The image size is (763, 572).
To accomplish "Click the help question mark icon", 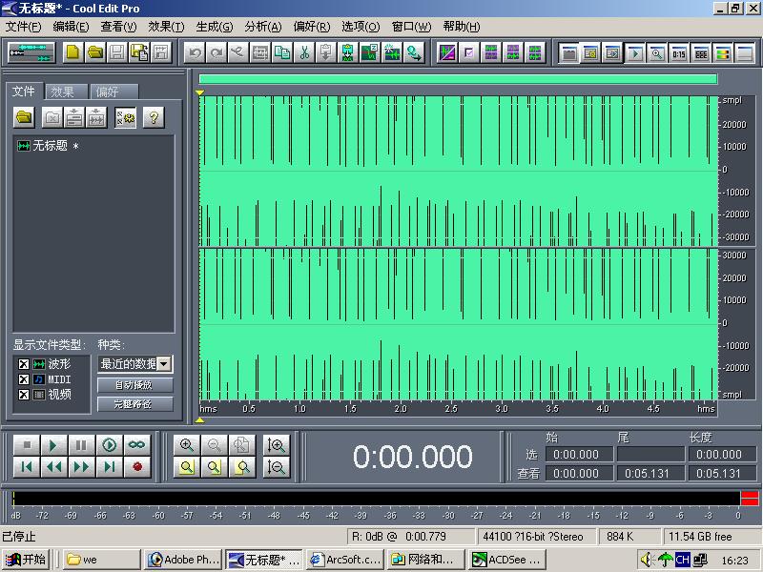I will pyautogui.click(x=154, y=117).
